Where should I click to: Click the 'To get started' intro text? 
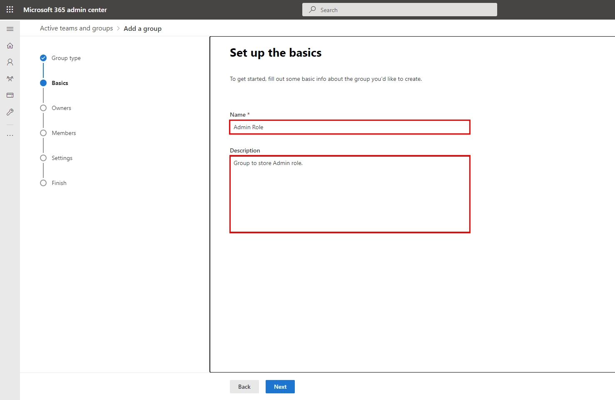click(326, 79)
